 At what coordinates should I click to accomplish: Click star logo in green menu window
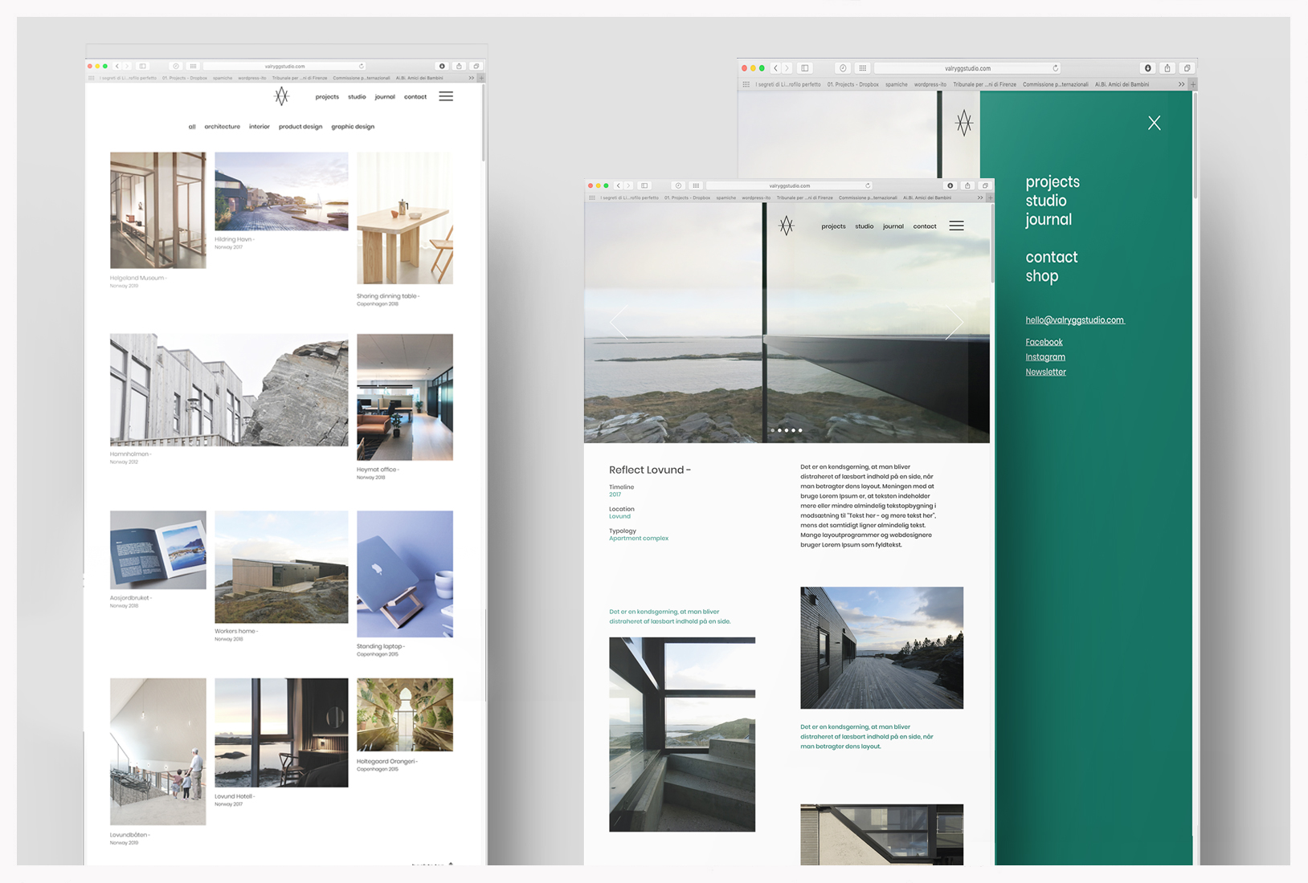(x=964, y=123)
